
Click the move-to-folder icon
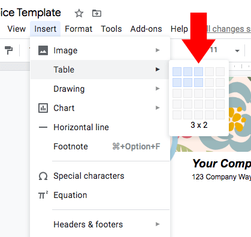[96, 13]
